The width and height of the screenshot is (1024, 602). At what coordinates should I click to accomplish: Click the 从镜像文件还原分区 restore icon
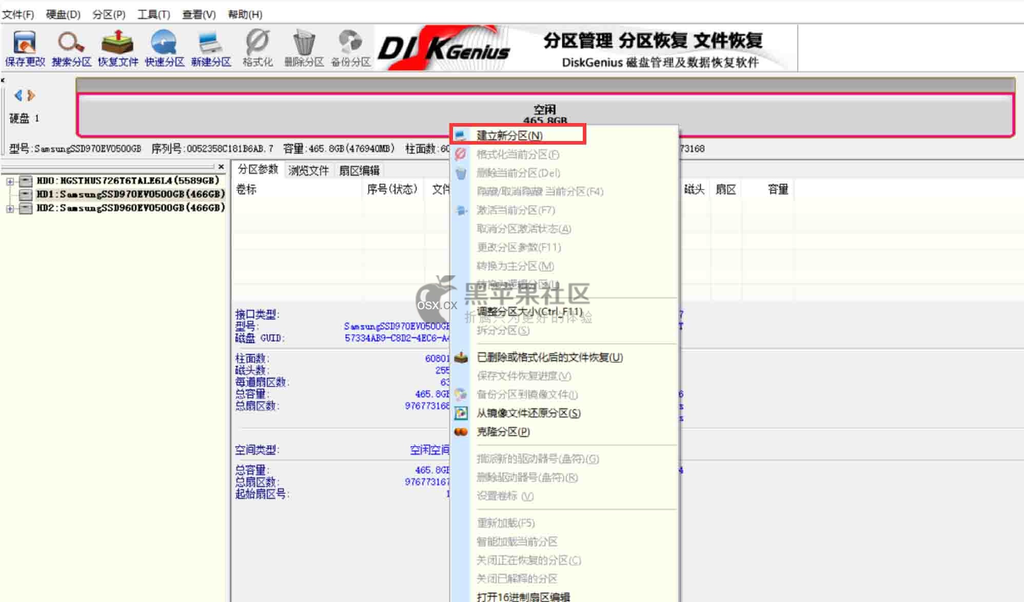point(460,413)
